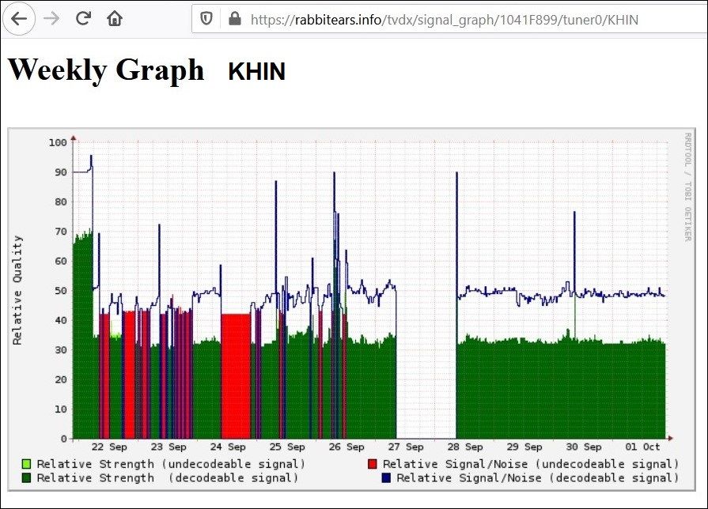708x509 pixels.
Task: Click the '30 Sep' date label
Action: [584, 447]
